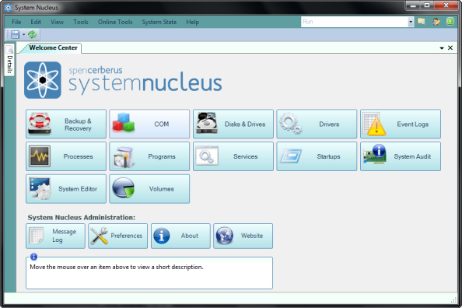Click the About blue info icon
462x308 pixels.
pyautogui.click(x=162, y=236)
